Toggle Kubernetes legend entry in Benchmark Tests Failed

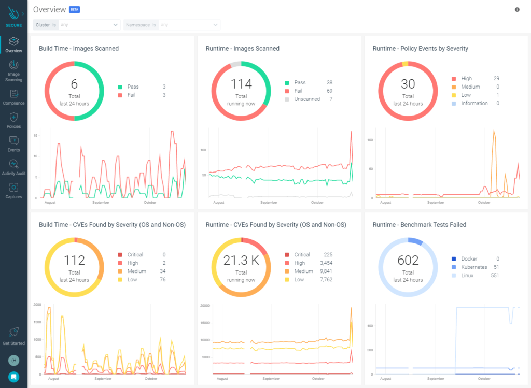point(474,267)
